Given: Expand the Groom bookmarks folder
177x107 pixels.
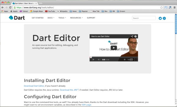Looking at the screenshot, I should click(x=121, y=11).
